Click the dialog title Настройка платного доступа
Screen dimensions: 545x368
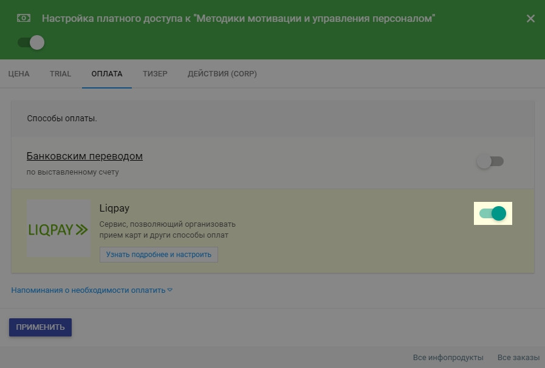238,19
